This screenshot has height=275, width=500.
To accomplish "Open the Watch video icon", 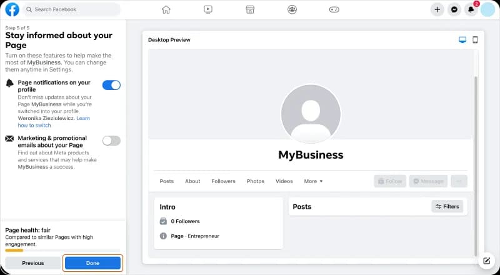I will pos(208,9).
